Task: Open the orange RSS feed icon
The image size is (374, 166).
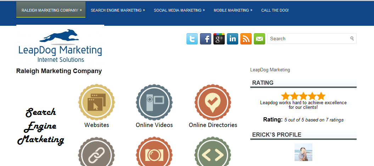Action: [246, 39]
